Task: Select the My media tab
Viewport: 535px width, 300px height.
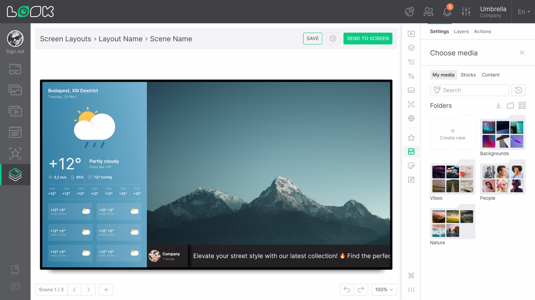Action: [443, 75]
